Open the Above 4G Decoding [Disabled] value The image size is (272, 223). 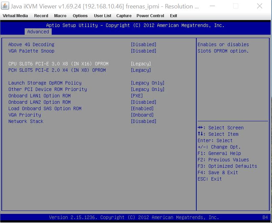144,44
